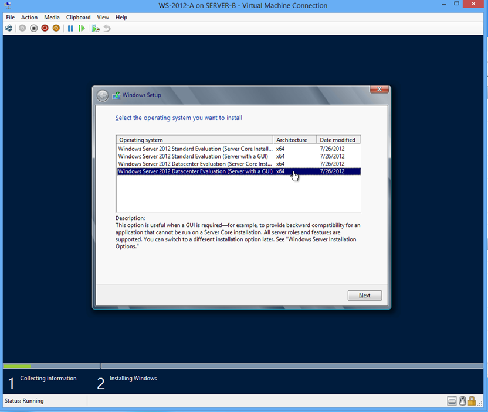The height and width of the screenshot is (412, 488).
Task: Click the green Reset/Resume toolbar icon
Action: (82, 28)
